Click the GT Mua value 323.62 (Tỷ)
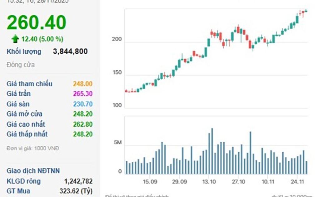Image resolution: width=328 pixels, height=197 pixels. point(76,191)
